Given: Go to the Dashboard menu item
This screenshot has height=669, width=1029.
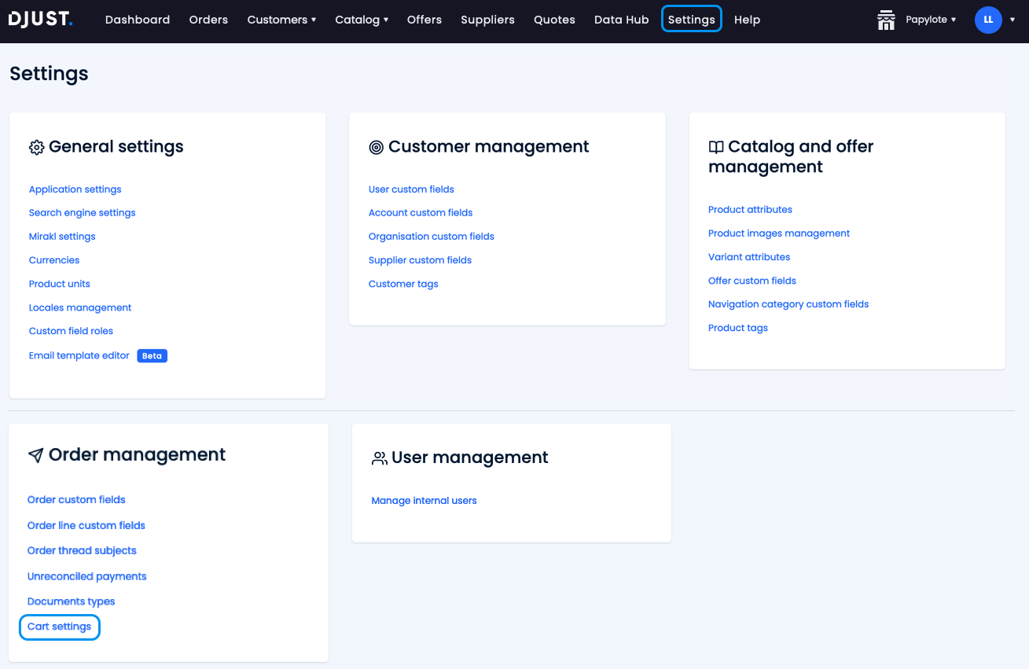Looking at the screenshot, I should [x=138, y=20].
